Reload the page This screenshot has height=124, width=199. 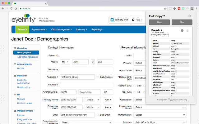[x=12, y=8]
